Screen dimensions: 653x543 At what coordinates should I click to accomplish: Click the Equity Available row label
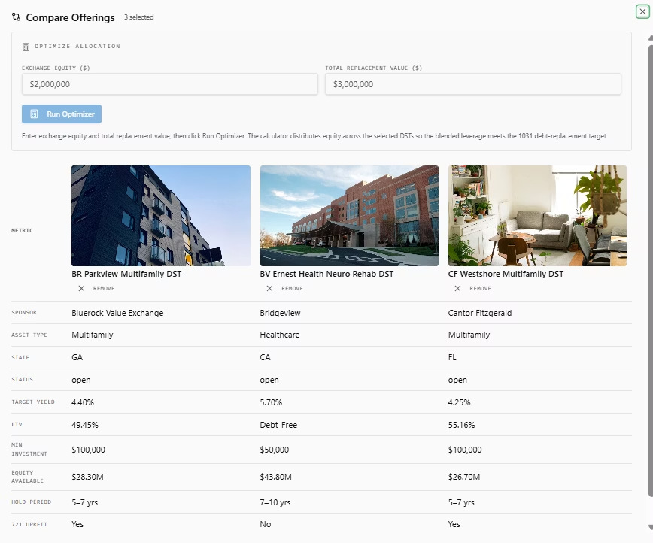[28, 477]
